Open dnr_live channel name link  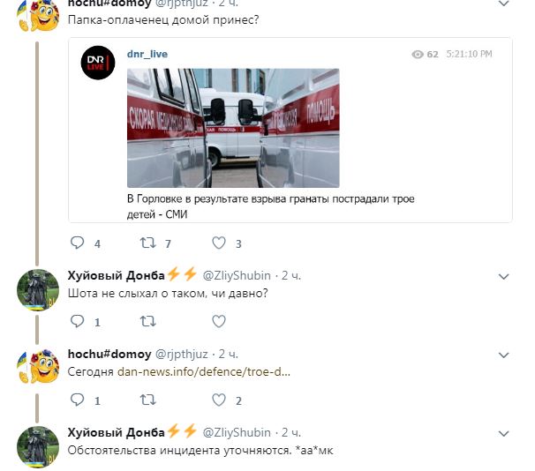(x=147, y=54)
